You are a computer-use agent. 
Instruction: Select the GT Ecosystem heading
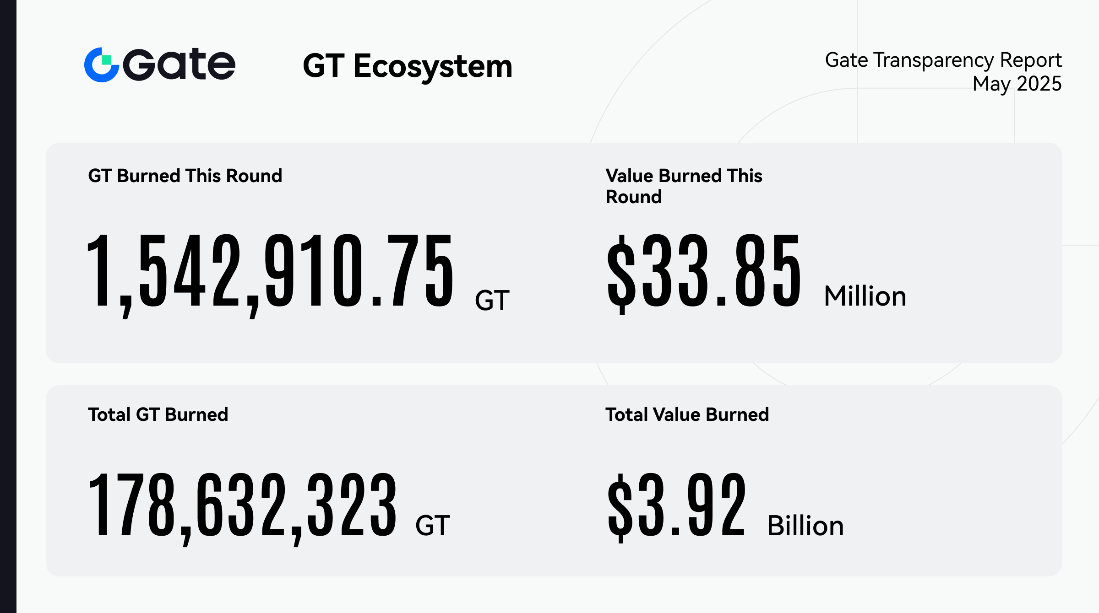407,66
